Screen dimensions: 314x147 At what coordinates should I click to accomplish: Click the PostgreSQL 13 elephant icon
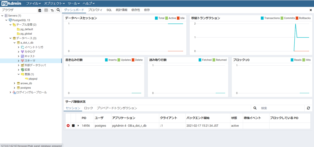coord(10,20)
